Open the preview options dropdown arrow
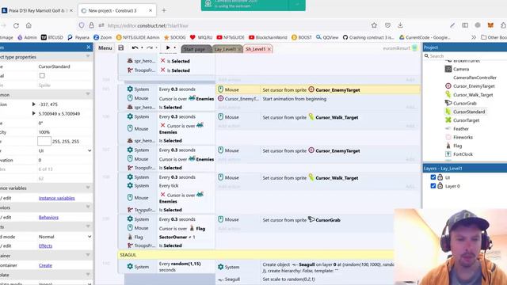 pos(175,47)
